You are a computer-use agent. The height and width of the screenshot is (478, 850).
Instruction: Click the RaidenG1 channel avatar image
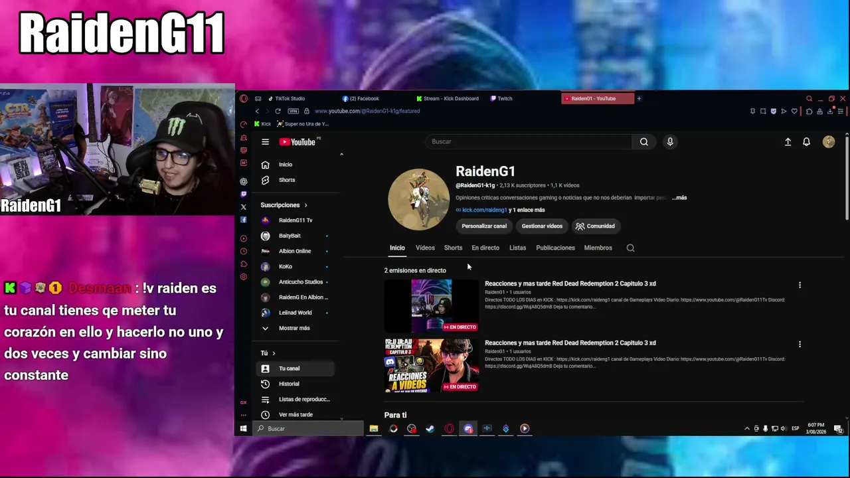point(418,199)
